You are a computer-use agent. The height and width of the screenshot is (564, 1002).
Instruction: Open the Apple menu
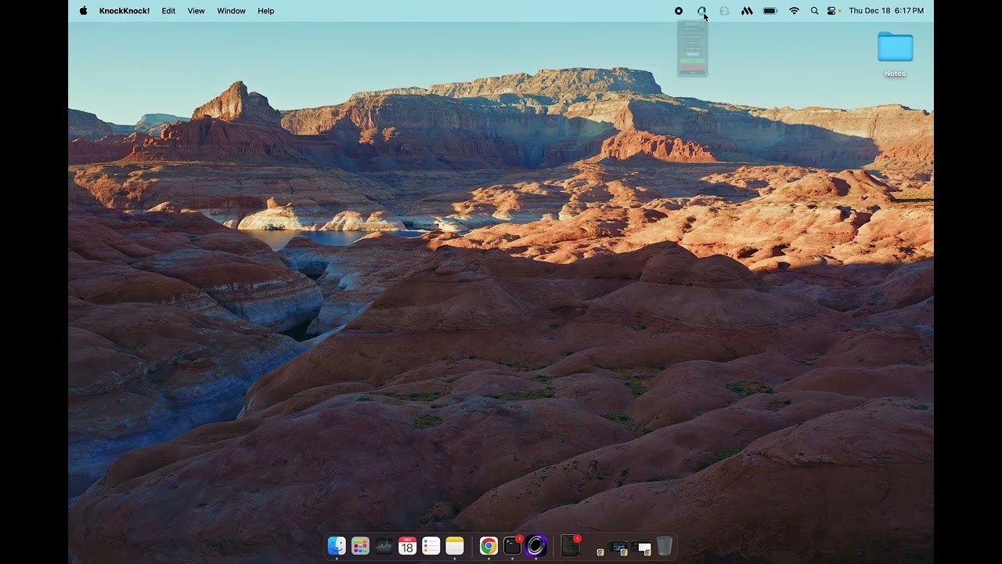point(84,11)
